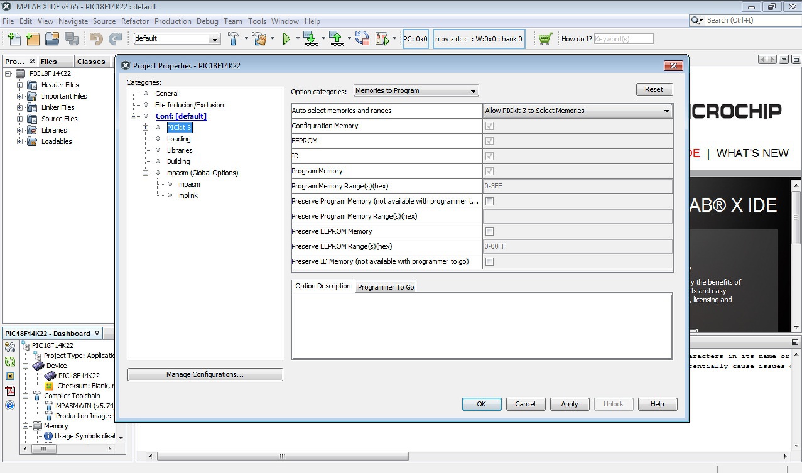Click the ID memory checkbox
802x473 pixels.
tap(489, 156)
